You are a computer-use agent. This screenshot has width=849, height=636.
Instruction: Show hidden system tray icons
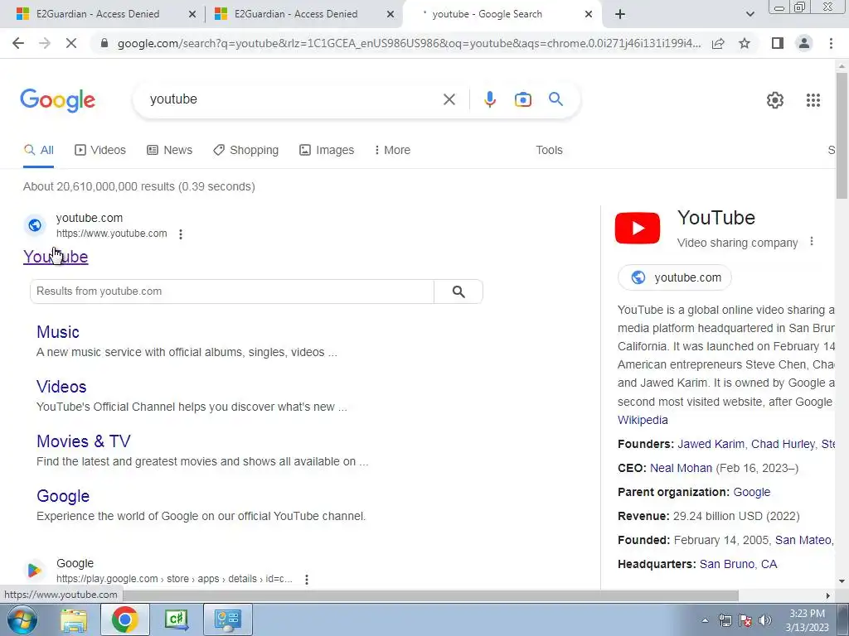[x=705, y=621]
